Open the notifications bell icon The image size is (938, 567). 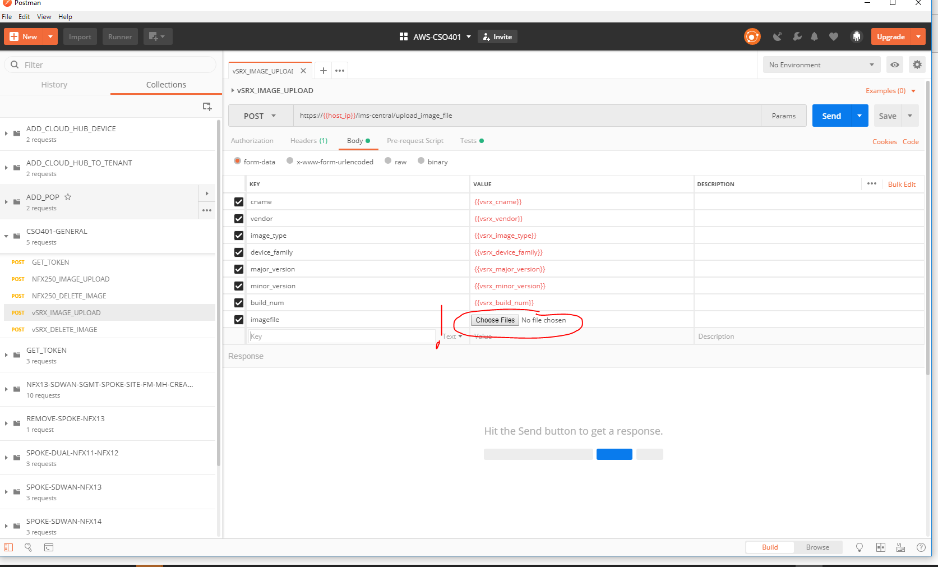coord(815,36)
